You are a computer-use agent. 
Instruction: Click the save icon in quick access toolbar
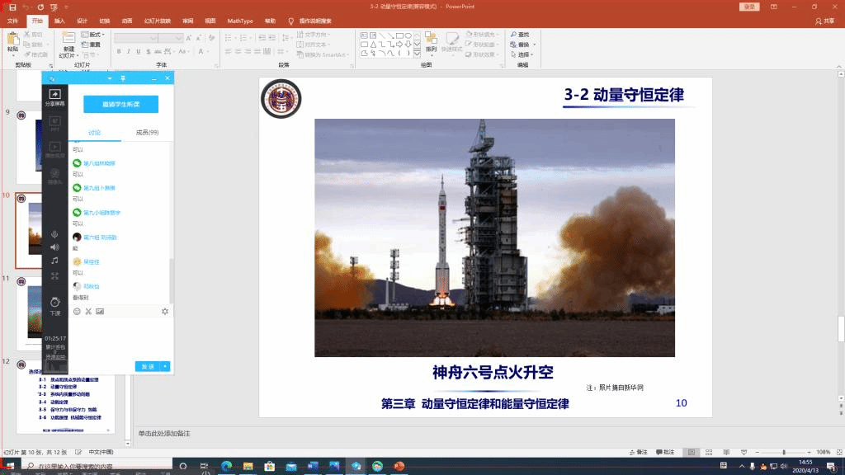pos(12,7)
